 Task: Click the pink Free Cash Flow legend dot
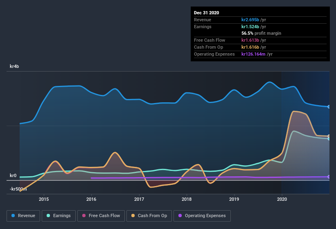(x=84, y=216)
